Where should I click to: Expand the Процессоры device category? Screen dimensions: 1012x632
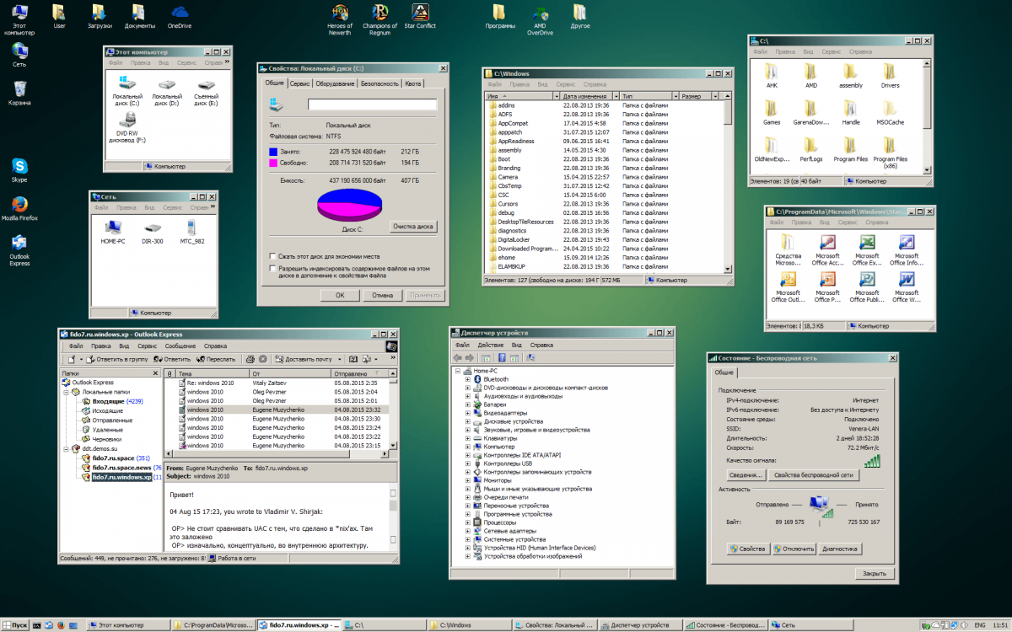click(467, 522)
